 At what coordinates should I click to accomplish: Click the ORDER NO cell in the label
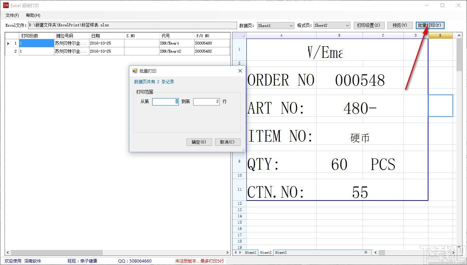coord(282,80)
